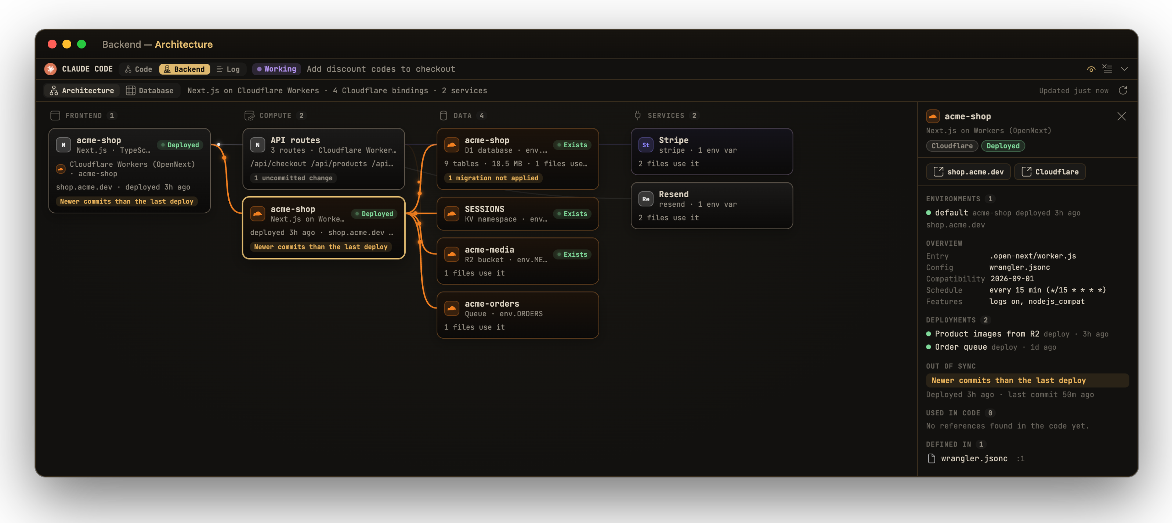Image resolution: width=1172 pixels, height=523 pixels.
Task: Select the Backend tab
Action: coord(184,69)
